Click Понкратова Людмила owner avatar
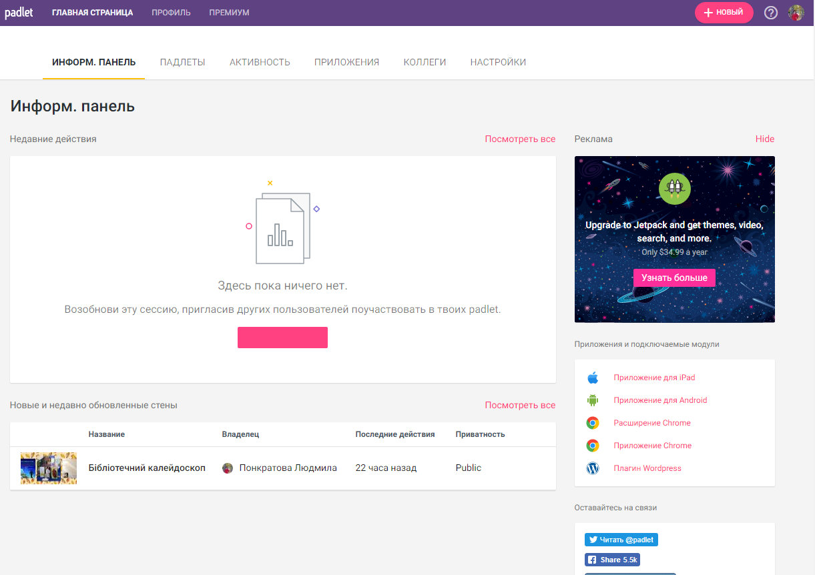 pos(228,468)
